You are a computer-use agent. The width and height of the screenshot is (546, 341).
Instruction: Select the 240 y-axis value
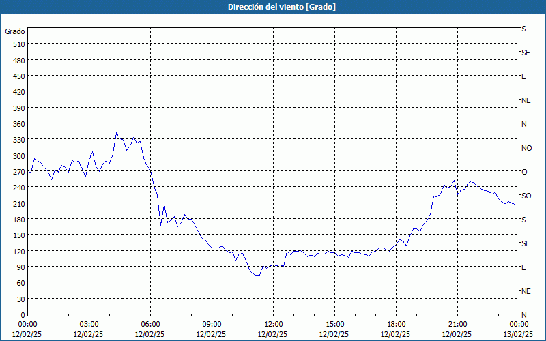pos(19,188)
